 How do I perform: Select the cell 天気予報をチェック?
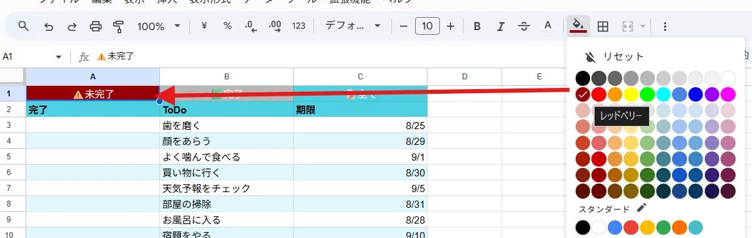pyautogui.click(x=226, y=189)
